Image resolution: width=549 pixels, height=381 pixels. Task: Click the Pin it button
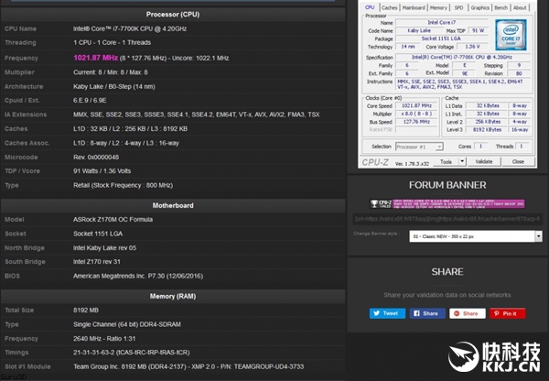coord(507,313)
